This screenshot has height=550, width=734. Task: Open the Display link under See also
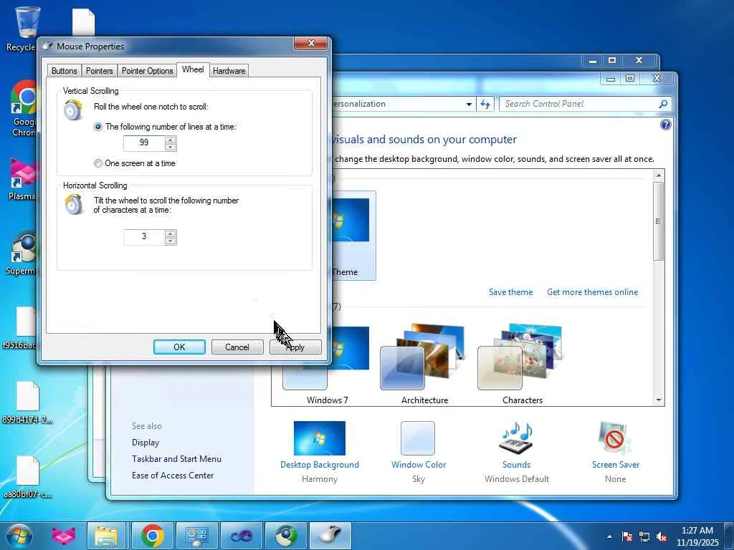pyautogui.click(x=146, y=443)
